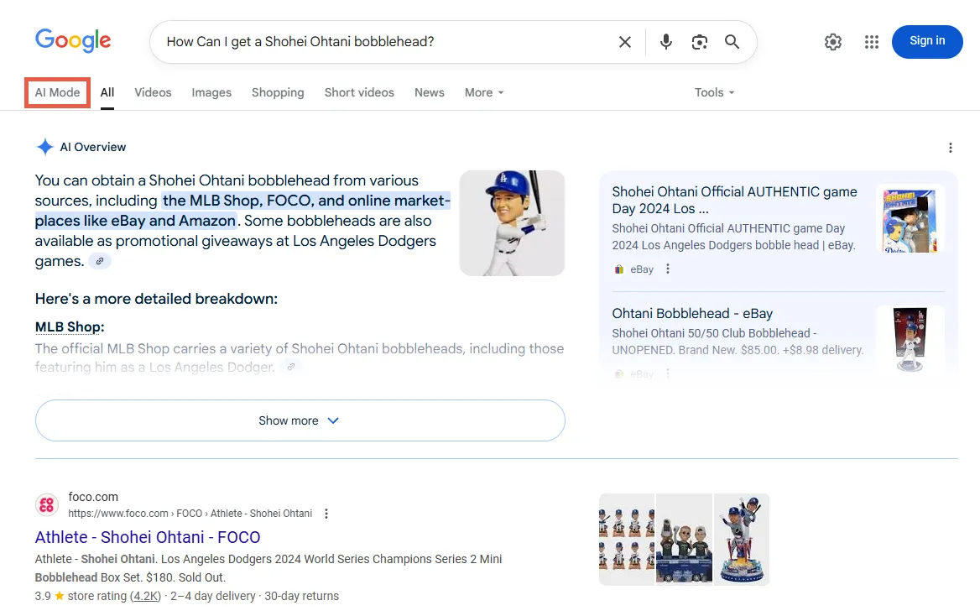
Task: Click link icon after 'Los Angeles Dodger.'
Action: pos(290,367)
